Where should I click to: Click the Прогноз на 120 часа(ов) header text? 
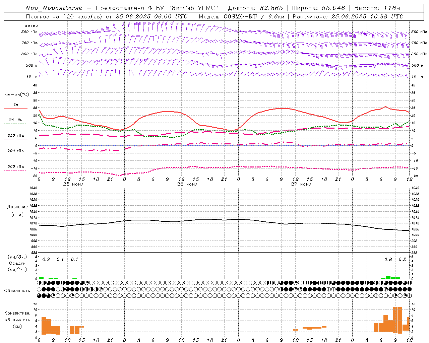point(64,16)
